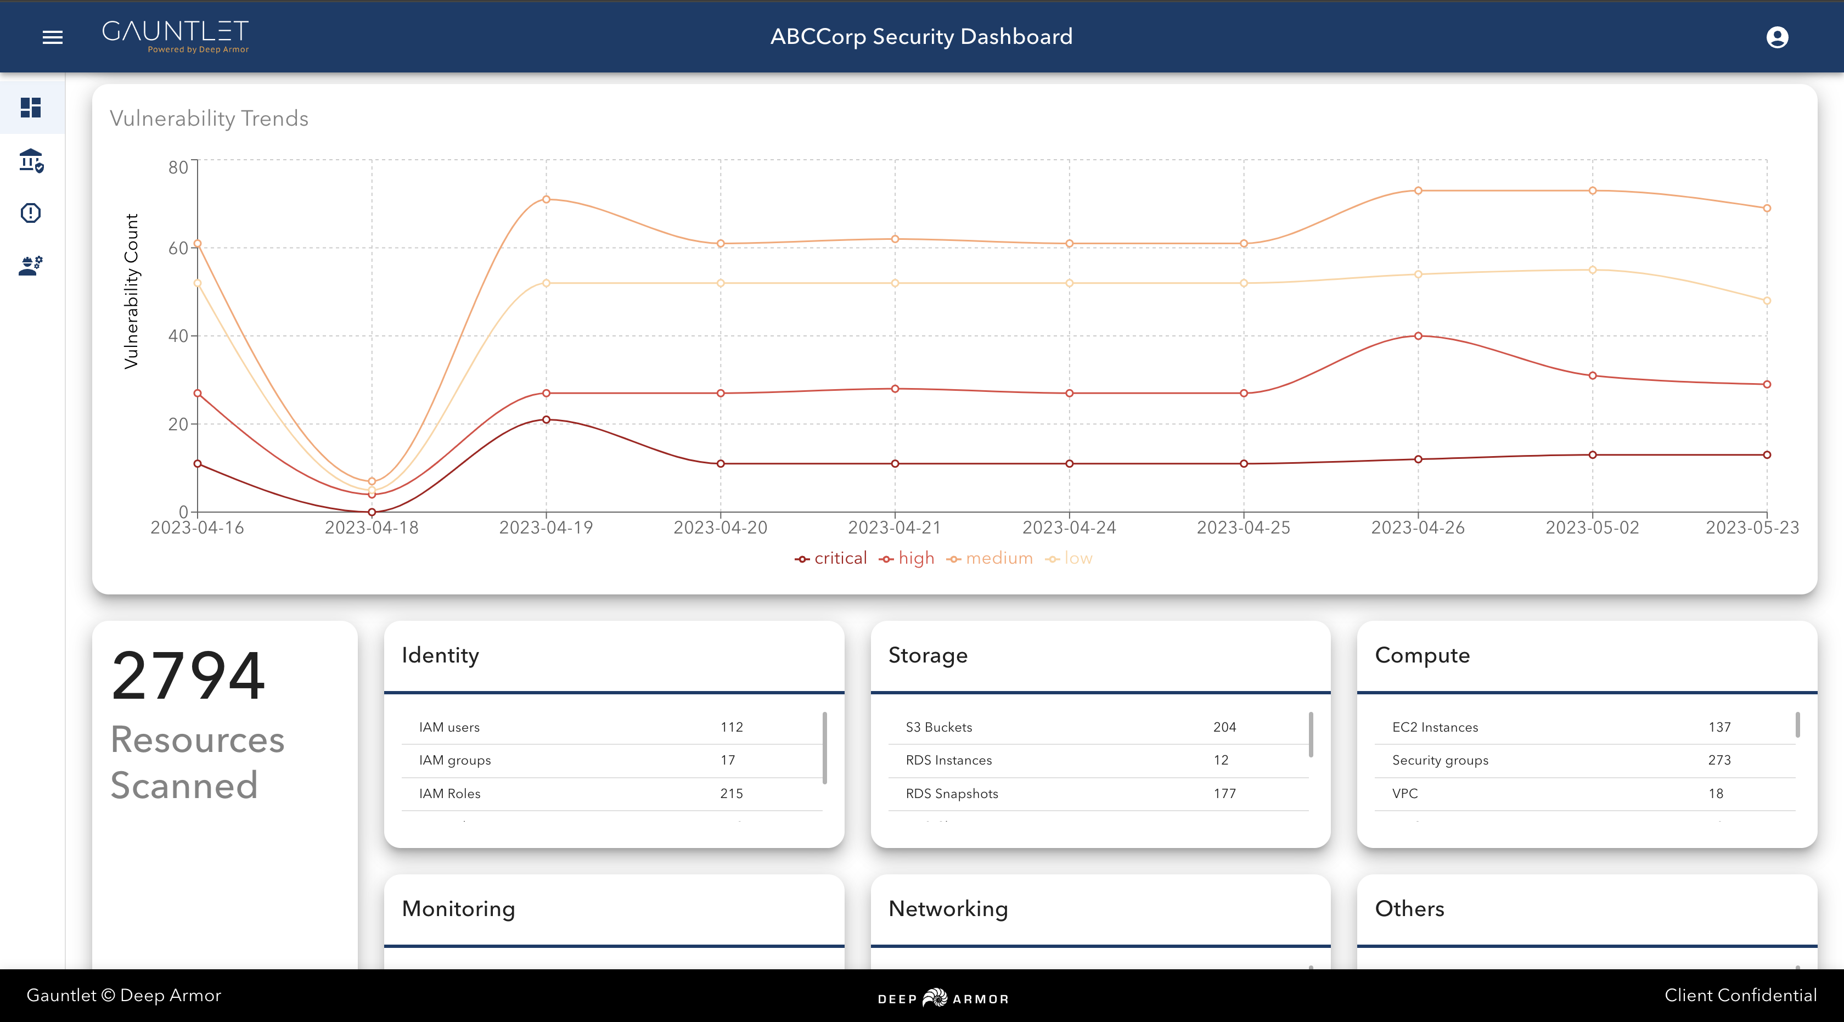Select the EC2 Instances row

click(1585, 727)
